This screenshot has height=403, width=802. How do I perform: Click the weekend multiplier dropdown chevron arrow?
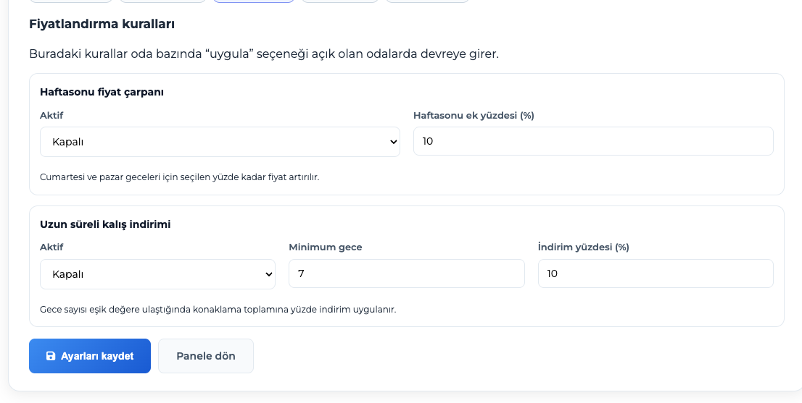click(393, 142)
